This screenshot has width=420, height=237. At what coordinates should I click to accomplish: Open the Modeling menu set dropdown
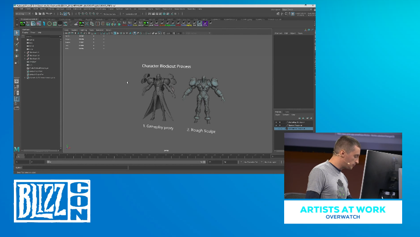pyautogui.click(x=23, y=14)
